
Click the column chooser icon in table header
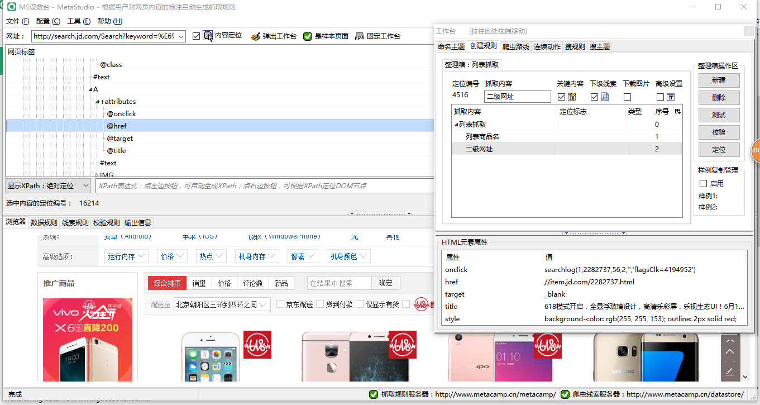(x=677, y=111)
